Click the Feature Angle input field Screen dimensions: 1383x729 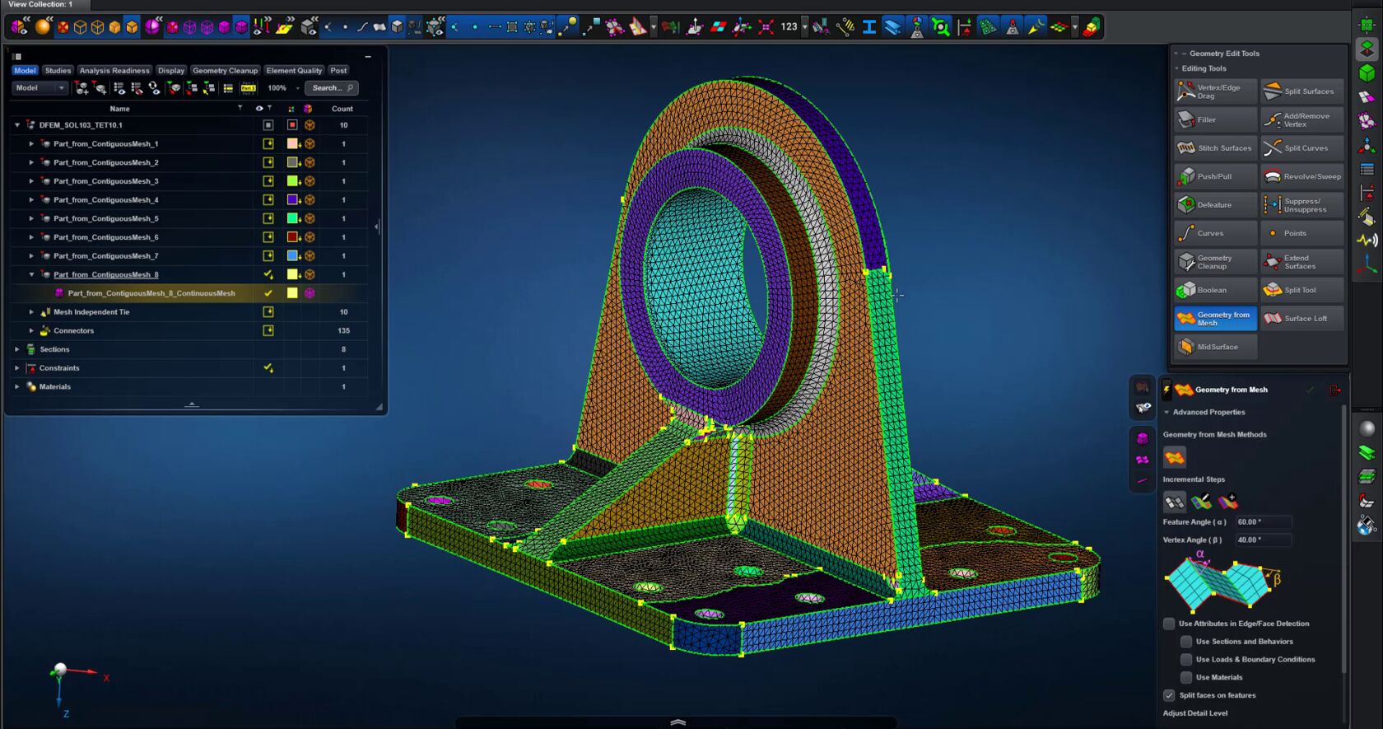[x=1262, y=522]
